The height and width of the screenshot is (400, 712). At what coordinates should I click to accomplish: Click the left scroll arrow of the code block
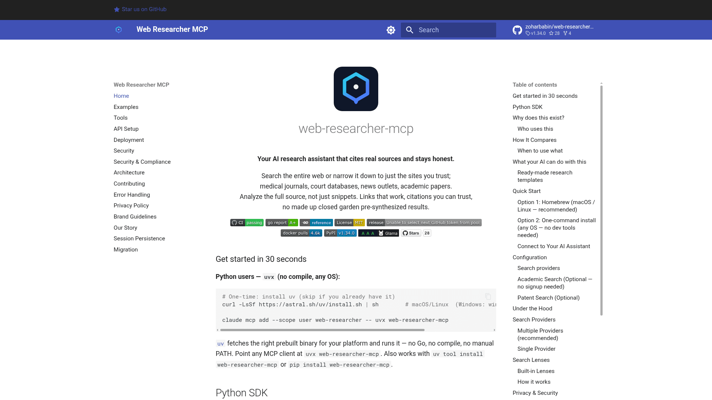(218, 330)
